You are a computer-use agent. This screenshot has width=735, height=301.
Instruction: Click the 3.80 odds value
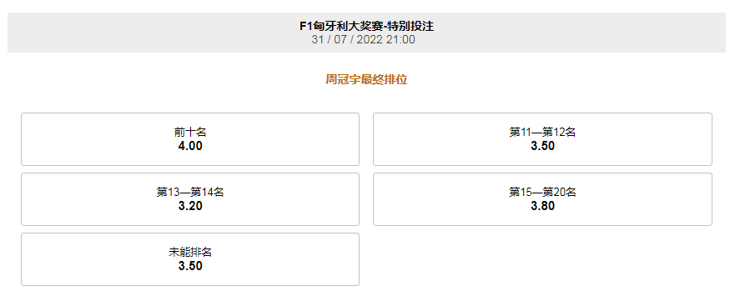pos(542,206)
